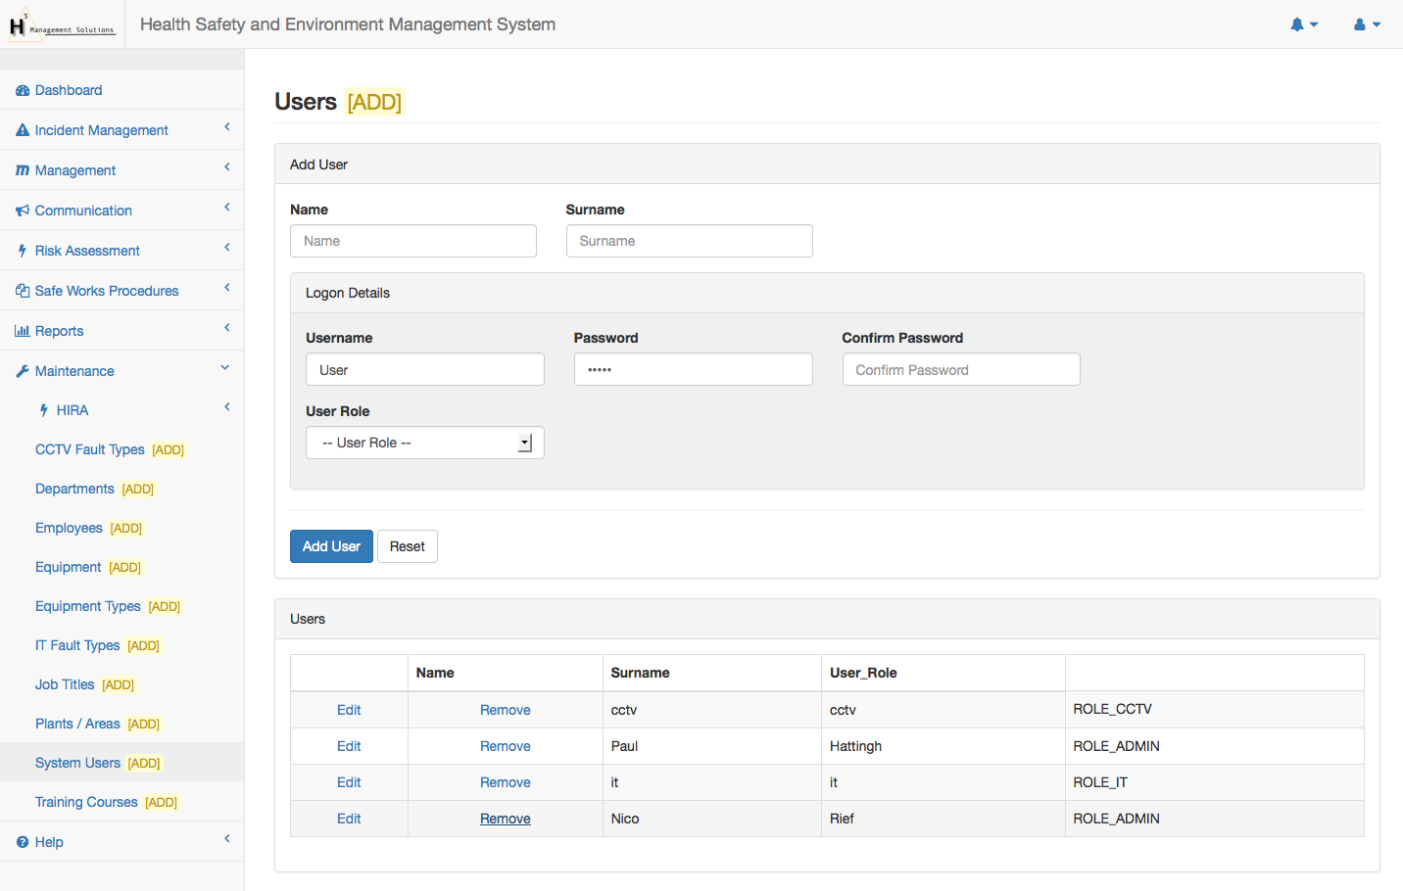1403x891 pixels.
Task: Open the User Role dropdown
Action: click(x=424, y=443)
